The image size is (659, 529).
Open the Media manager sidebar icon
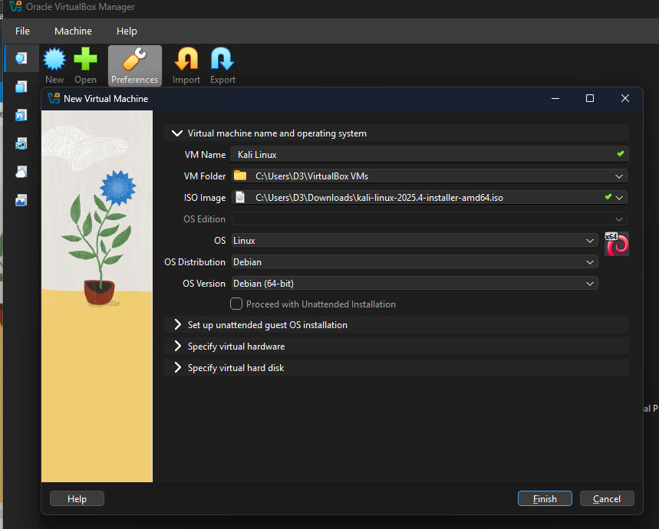click(x=21, y=115)
